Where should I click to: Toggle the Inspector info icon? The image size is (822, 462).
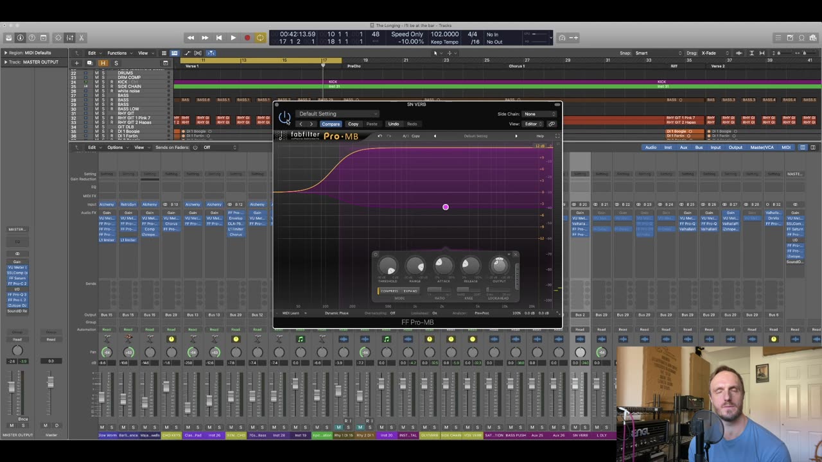20,38
